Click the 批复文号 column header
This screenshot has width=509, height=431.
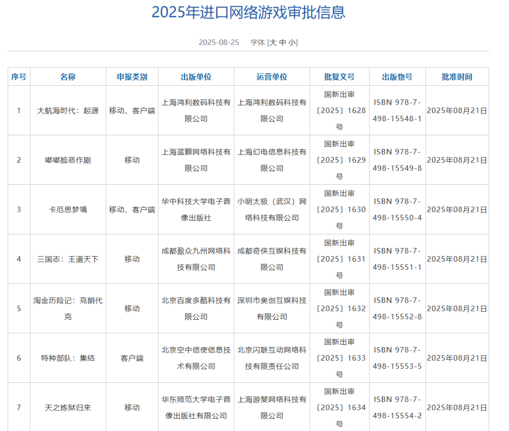[339, 76]
